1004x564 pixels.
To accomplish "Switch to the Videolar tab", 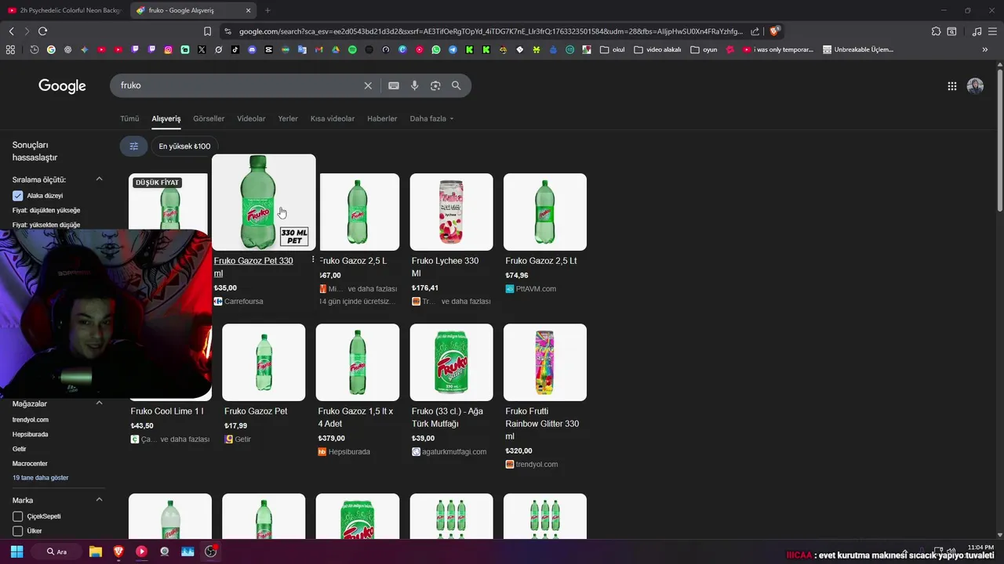I will point(251,119).
